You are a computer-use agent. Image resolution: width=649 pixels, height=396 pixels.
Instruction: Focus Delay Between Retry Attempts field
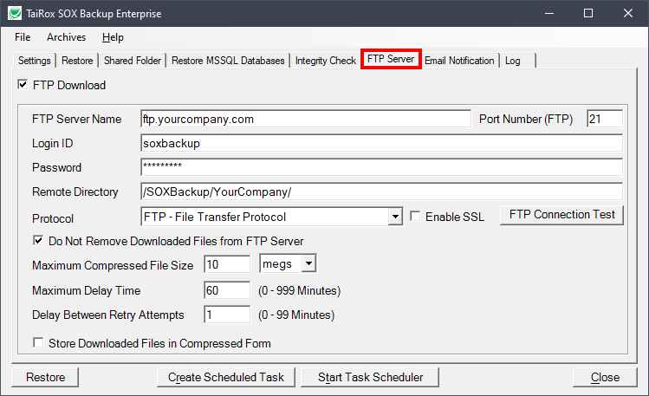point(227,315)
